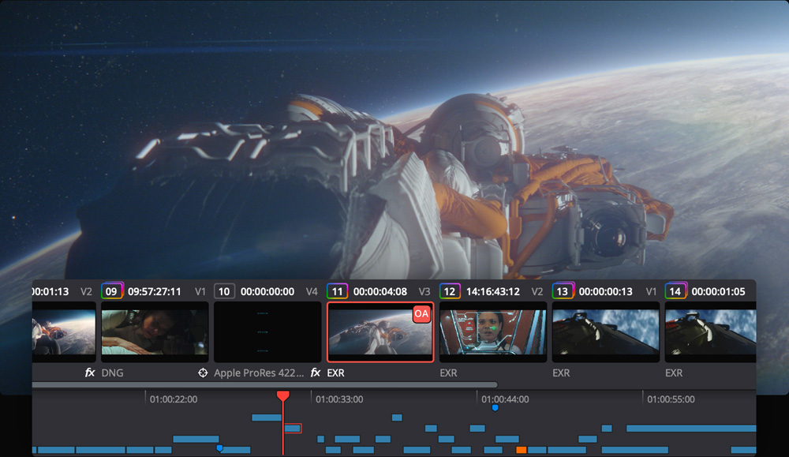The height and width of the screenshot is (457, 789).
Task: Select clip 12 thumbnail of woman in helmet
Action: click(493, 332)
